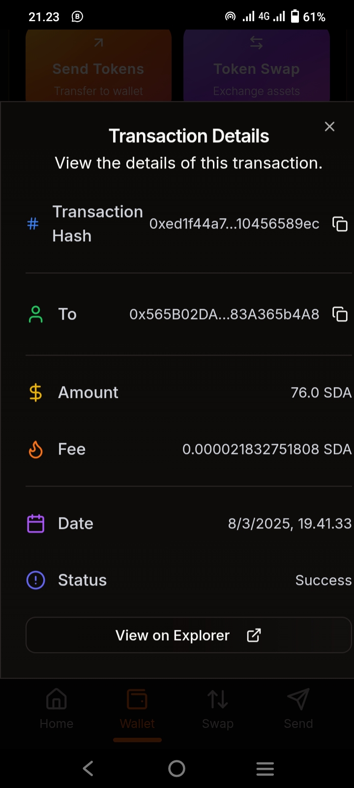Screen dimensions: 354x788
Task: Go to the Swap tab
Action: (x=218, y=708)
